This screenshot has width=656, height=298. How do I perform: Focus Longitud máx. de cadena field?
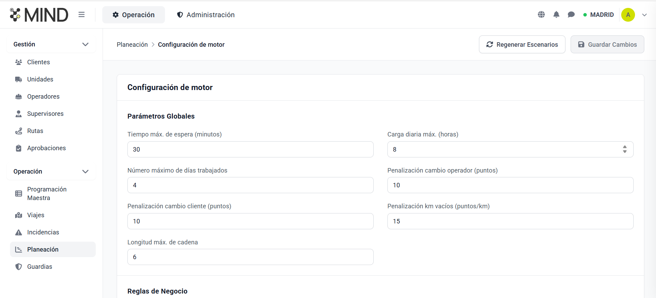pyautogui.click(x=250, y=257)
